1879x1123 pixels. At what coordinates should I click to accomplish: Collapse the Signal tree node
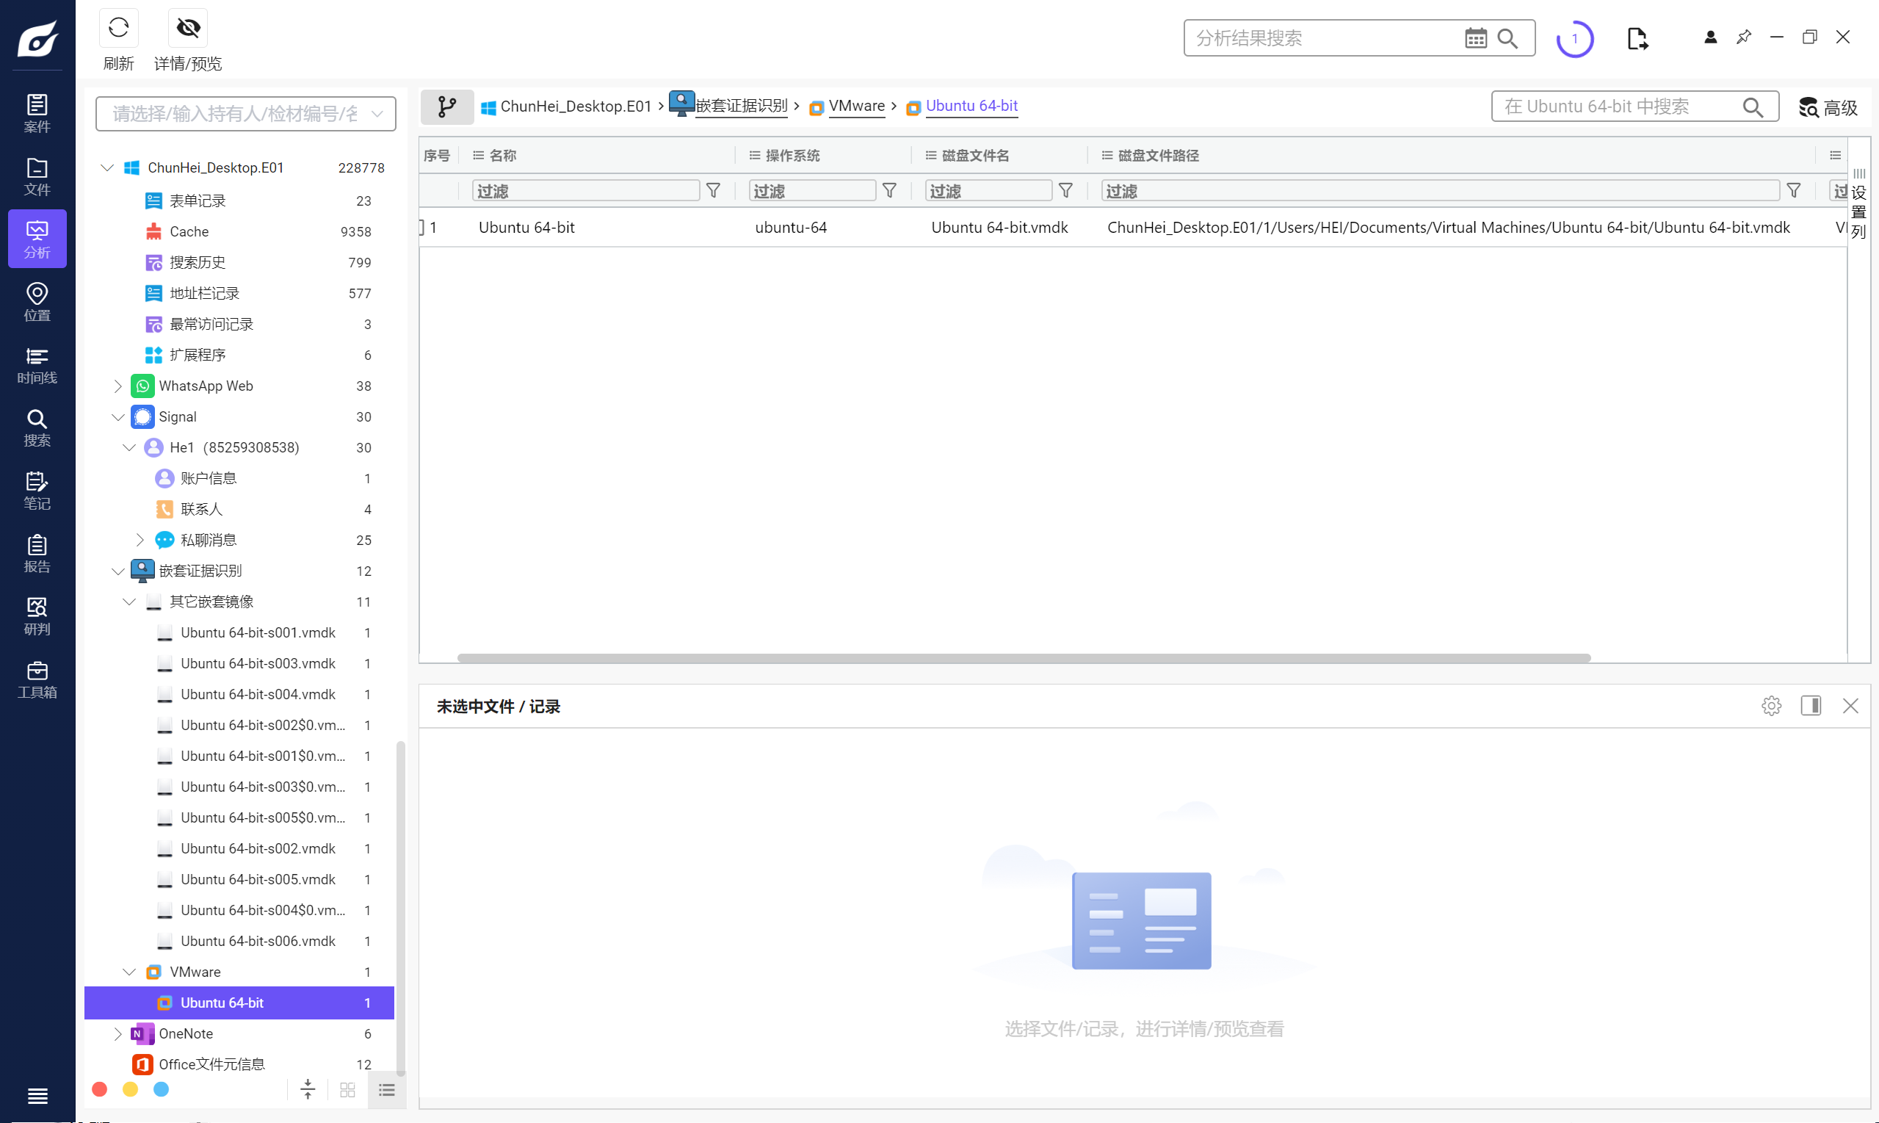coord(118,417)
